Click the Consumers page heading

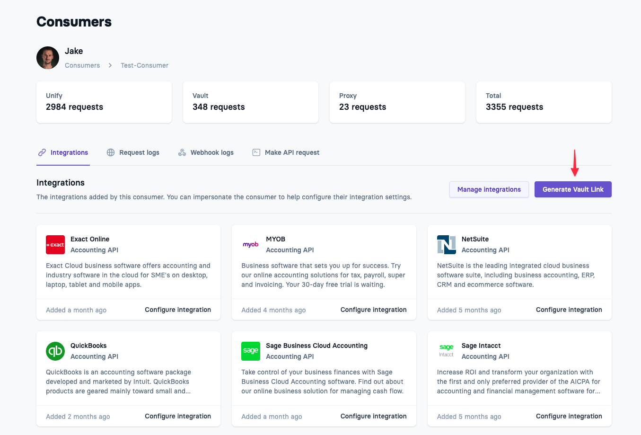74,22
